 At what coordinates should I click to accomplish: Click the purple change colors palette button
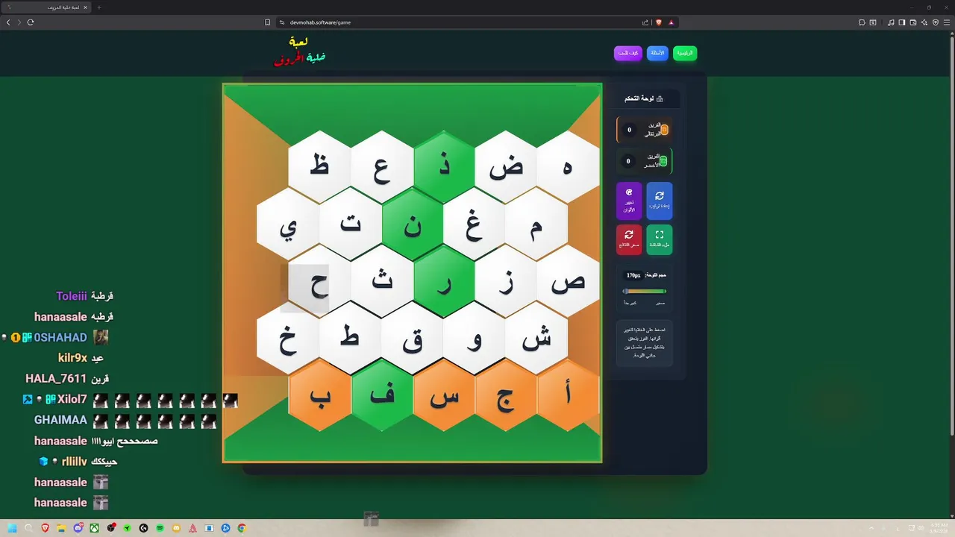(629, 201)
